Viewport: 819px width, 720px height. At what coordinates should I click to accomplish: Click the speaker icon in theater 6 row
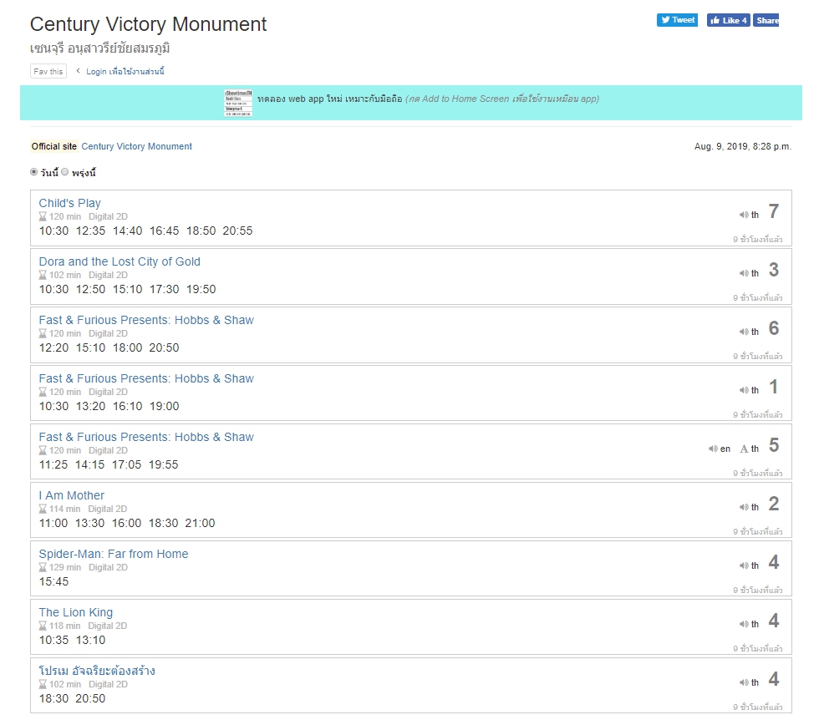click(x=744, y=332)
